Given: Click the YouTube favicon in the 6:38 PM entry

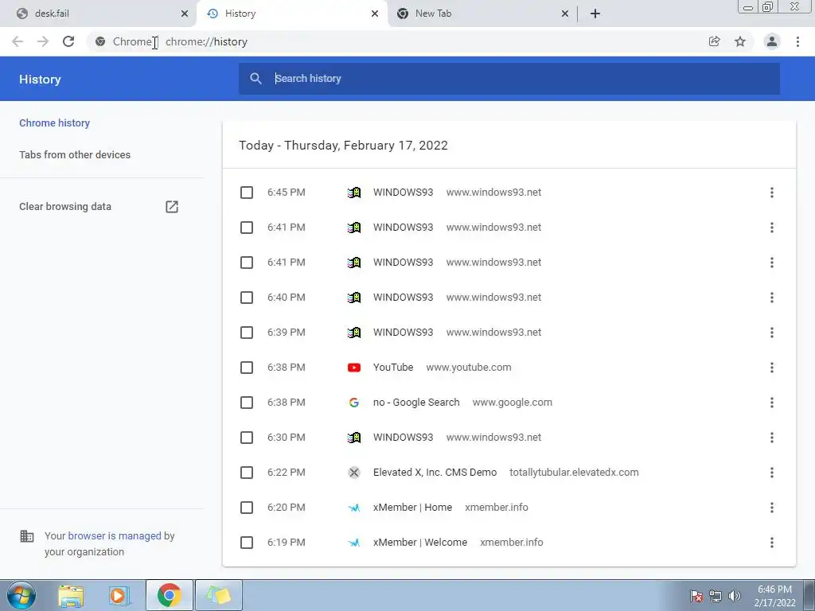Looking at the screenshot, I should point(354,368).
